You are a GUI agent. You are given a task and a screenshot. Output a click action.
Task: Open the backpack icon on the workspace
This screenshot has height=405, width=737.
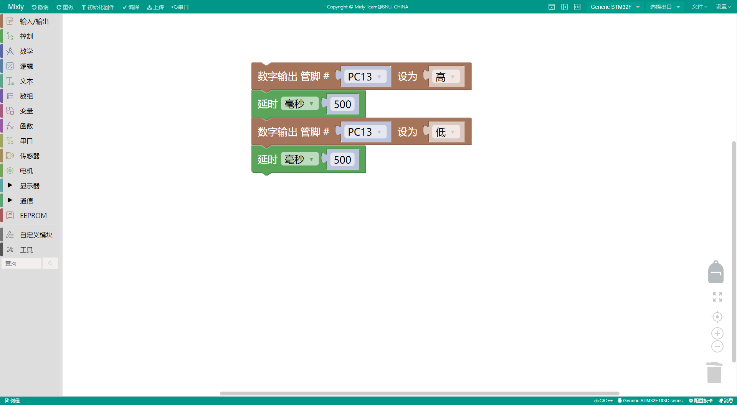(x=716, y=272)
